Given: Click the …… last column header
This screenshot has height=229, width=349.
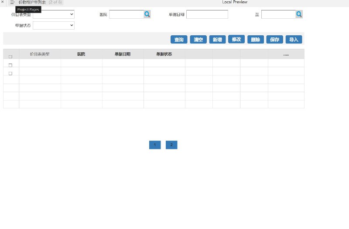Looking at the screenshot, I should point(286,54).
